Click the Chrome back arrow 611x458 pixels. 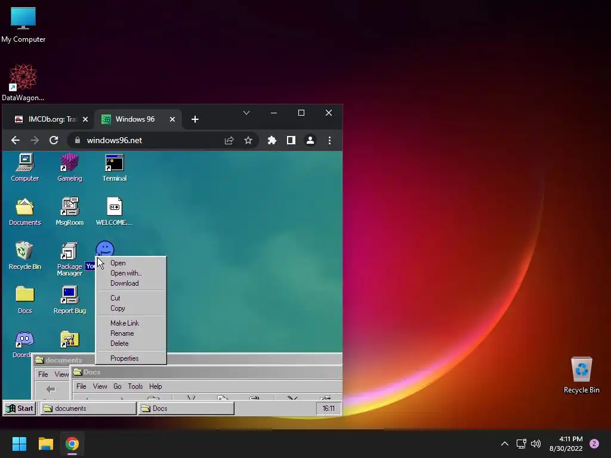click(x=15, y=140)
